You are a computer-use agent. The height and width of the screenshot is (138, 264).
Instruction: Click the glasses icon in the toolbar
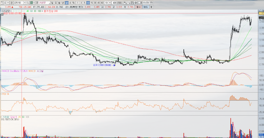pos(129,3)
